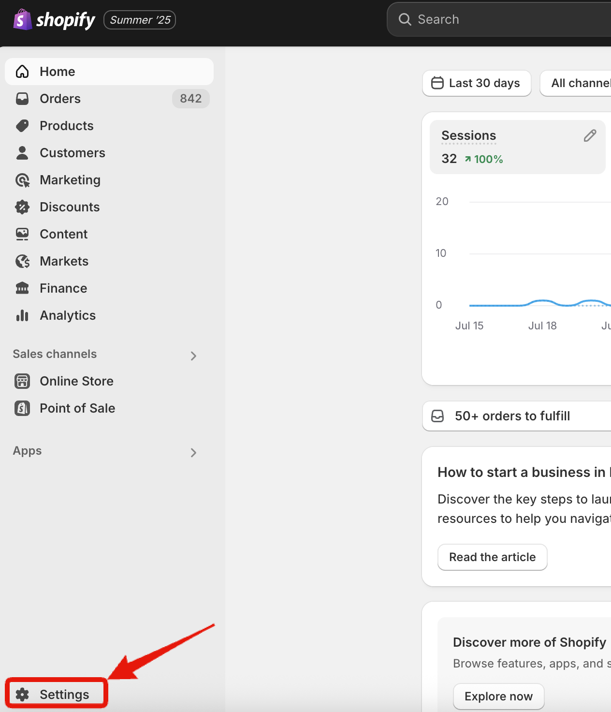611x712 pixels.
Task: Open the All channels filter
Action: [575, 83]
